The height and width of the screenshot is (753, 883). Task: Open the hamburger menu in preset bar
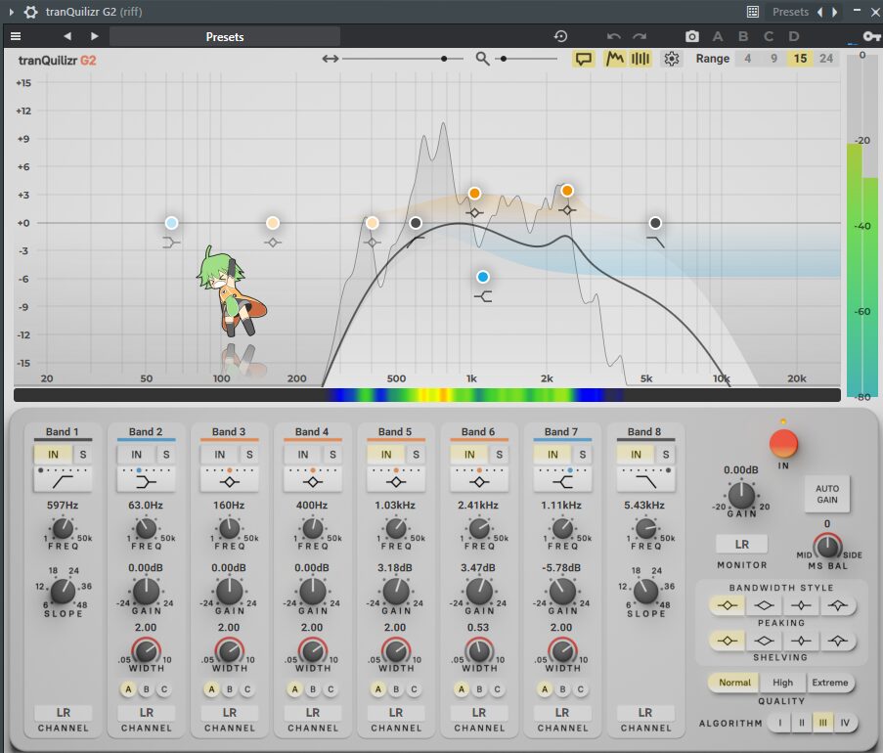click(x=16, y=36)
